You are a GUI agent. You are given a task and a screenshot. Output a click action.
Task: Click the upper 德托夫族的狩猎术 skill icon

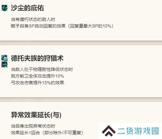[x=4, y=58]
